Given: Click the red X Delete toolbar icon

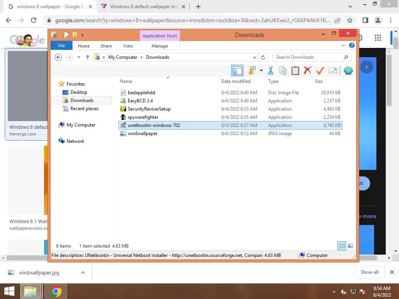Looking at the screenshot, I should coord(307,70).
